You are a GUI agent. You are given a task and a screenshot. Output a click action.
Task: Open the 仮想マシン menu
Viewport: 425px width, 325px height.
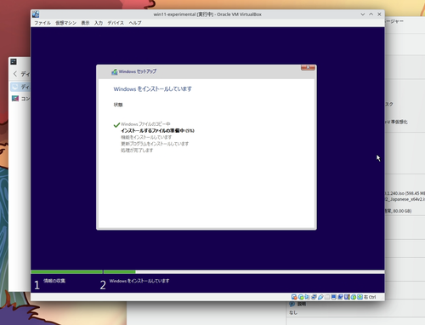pyautogui.click(x=65, y=23)
